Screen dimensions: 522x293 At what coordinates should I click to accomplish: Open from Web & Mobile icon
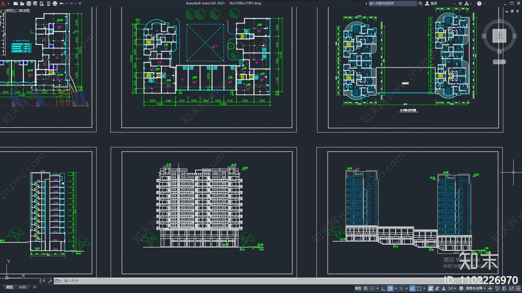[x=42, y=3]
